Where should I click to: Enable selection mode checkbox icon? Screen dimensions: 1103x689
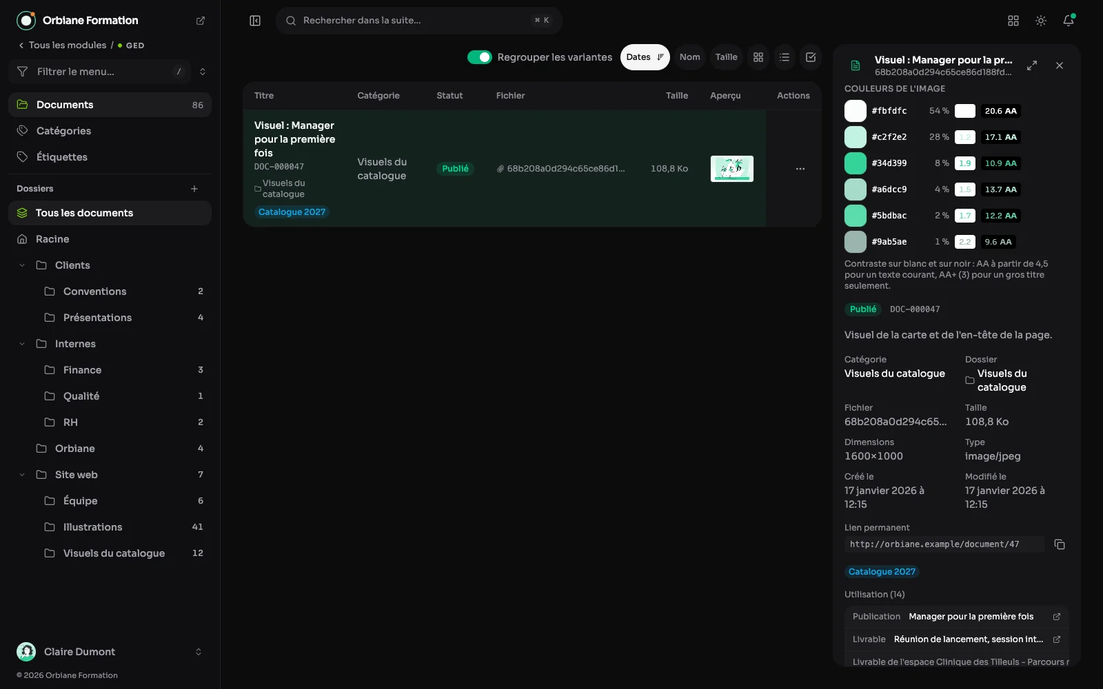click(x=811, y=57)
